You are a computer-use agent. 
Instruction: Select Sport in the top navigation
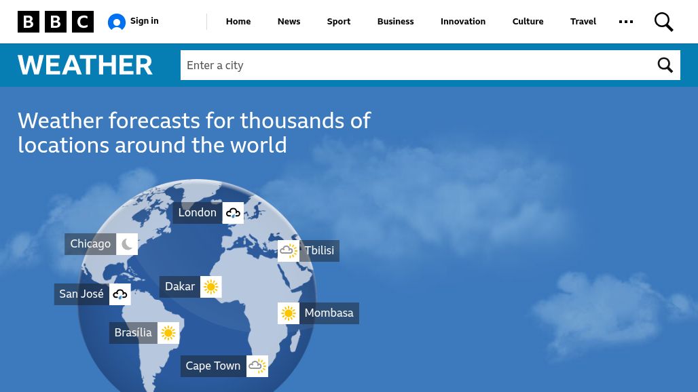pos(339,22)
